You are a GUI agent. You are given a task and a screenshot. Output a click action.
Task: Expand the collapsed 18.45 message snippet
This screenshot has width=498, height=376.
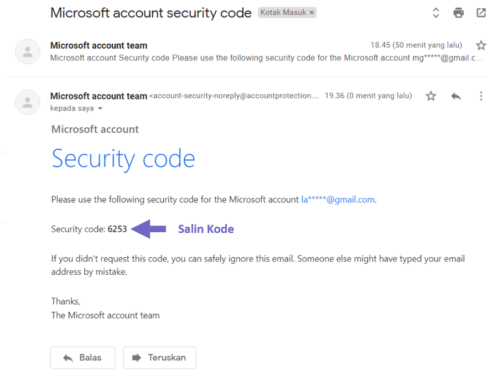(x=267, y=58)
